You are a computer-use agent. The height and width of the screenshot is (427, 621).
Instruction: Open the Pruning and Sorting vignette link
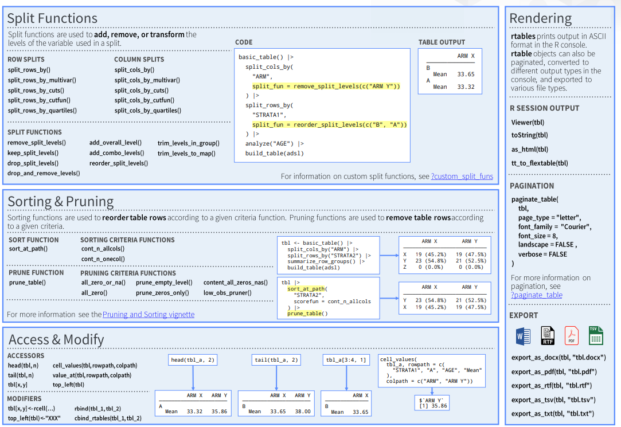click(x=149, y=315)
